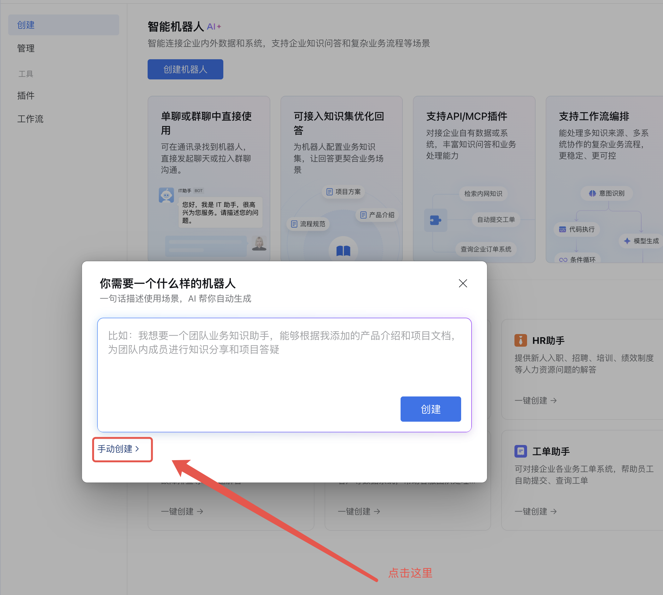Click the IT助手 robot avatar icon
Image resolution: width=663 pixels, height=595 pixels.
coord(167,194)
